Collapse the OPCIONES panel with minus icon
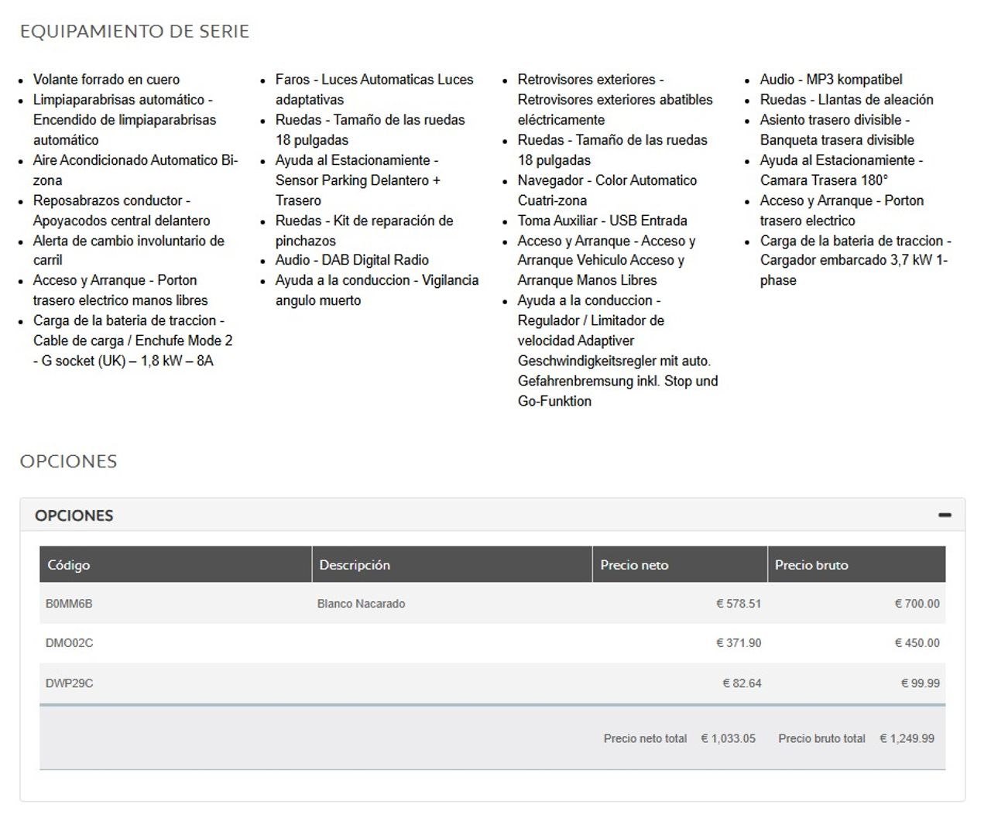The width and height of the screenshot is (991, 825). point(944,515)
